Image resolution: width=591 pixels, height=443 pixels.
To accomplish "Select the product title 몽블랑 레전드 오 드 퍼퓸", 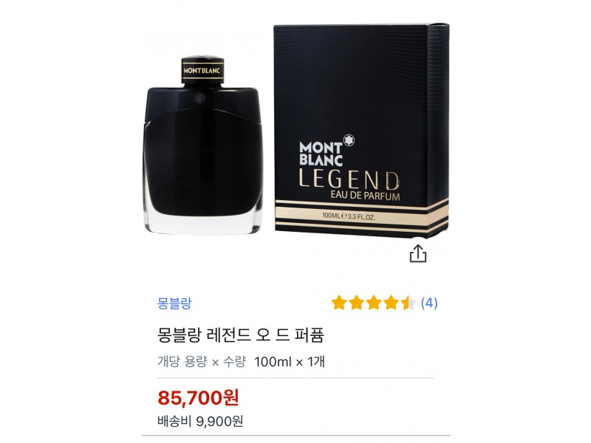I will click(x=241, y=335).
